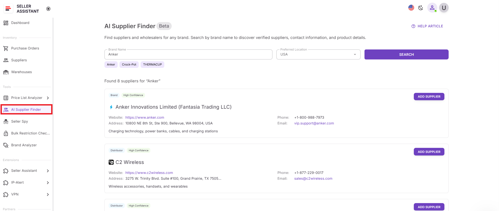Click the AI Supplier Finder icon
499x211 pixels.
[x=6, y=110]
